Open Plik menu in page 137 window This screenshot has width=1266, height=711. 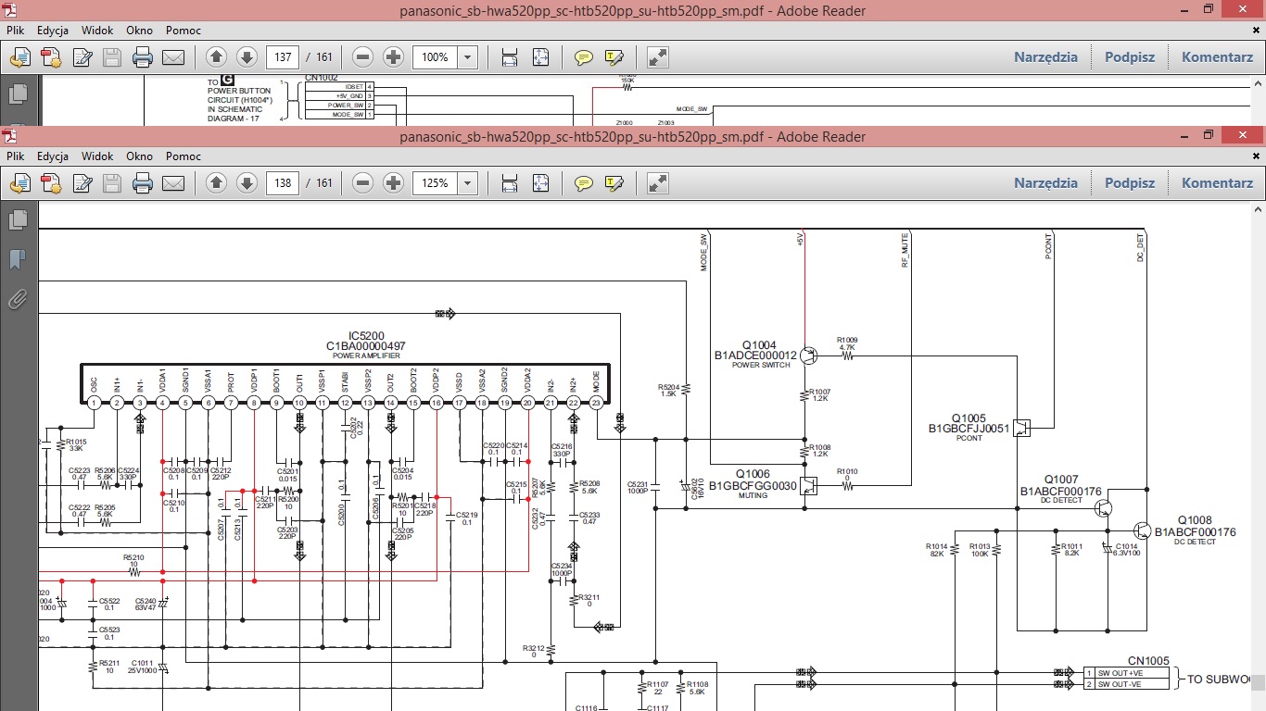pyautogui.click(x=15, y=31)
